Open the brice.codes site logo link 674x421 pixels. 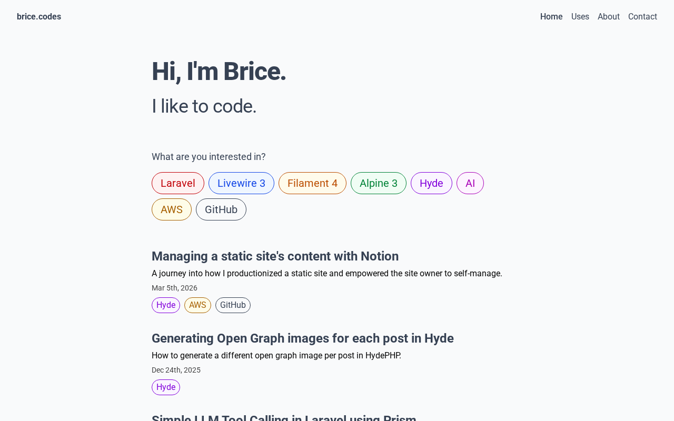pos(39,17)
